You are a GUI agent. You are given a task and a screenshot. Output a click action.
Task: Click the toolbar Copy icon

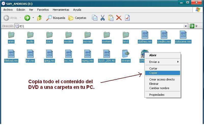94,18
